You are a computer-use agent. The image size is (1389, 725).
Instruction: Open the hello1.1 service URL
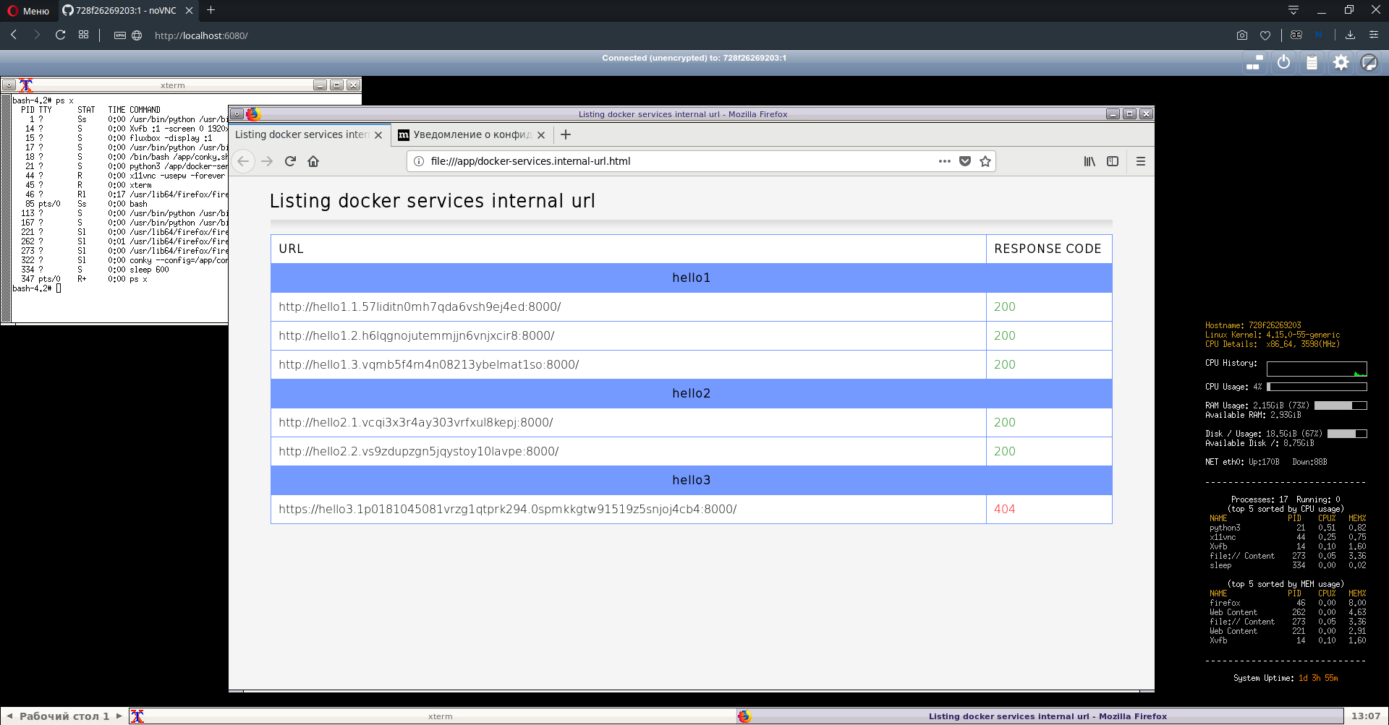[x=420, y=306]
